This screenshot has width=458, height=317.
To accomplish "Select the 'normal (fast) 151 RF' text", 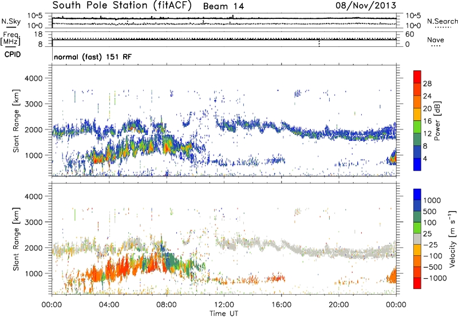I will pyautogui.click(x=93, y=57).
